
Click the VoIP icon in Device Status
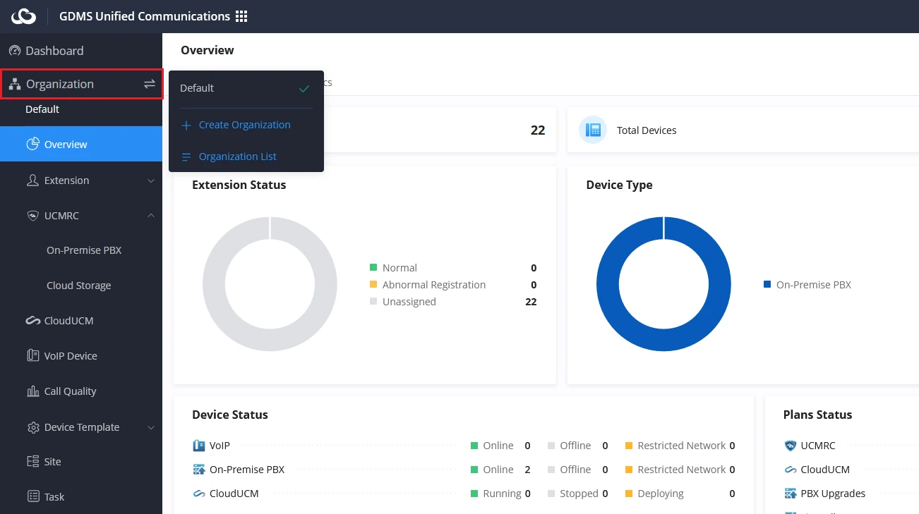(x=198, y=446)
